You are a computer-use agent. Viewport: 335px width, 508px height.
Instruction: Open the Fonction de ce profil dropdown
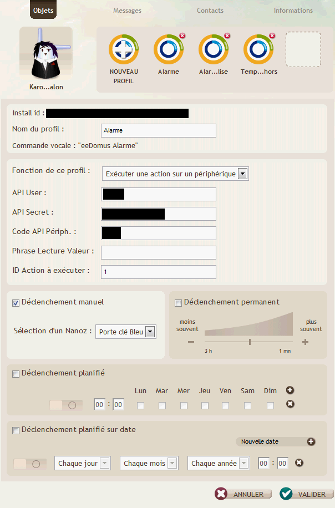coord(175,174)
